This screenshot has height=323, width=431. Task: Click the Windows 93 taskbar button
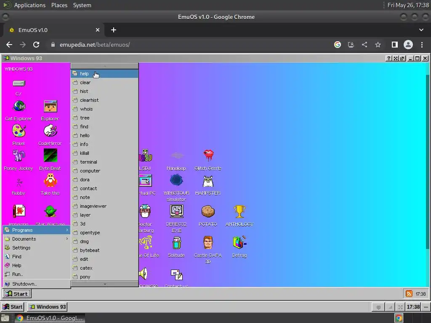pyautogui.click(x=48, y=307)
